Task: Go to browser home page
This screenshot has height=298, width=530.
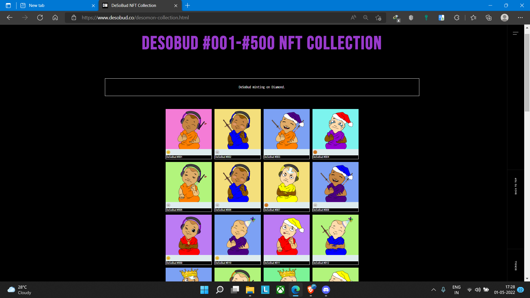Action: (x=55, y=18)
